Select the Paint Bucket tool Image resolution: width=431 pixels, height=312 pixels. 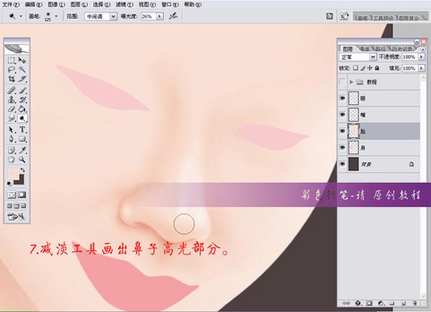22,109
